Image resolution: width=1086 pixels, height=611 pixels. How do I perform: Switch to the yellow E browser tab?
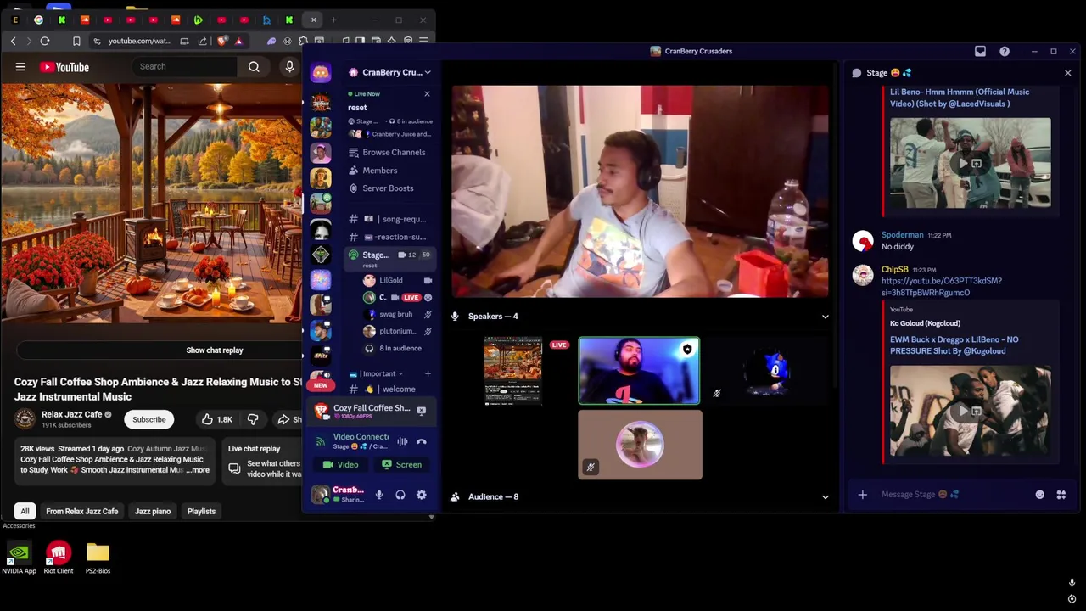click(15, 20)
